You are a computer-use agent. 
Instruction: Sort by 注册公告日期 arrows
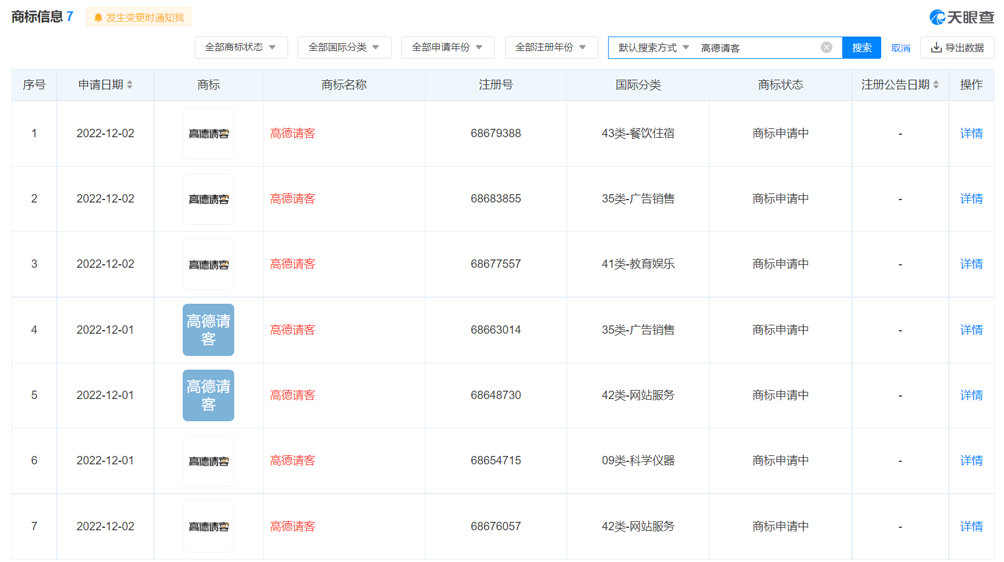coord(936,85)
